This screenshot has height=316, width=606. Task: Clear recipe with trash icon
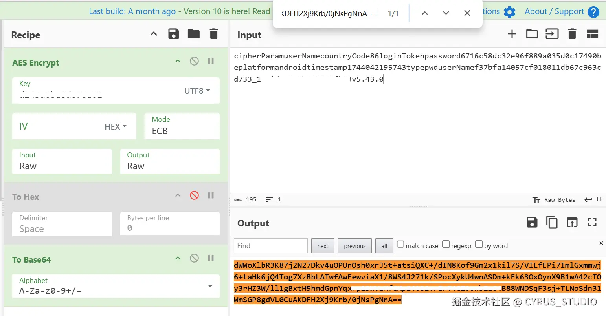tap(214, 34)
